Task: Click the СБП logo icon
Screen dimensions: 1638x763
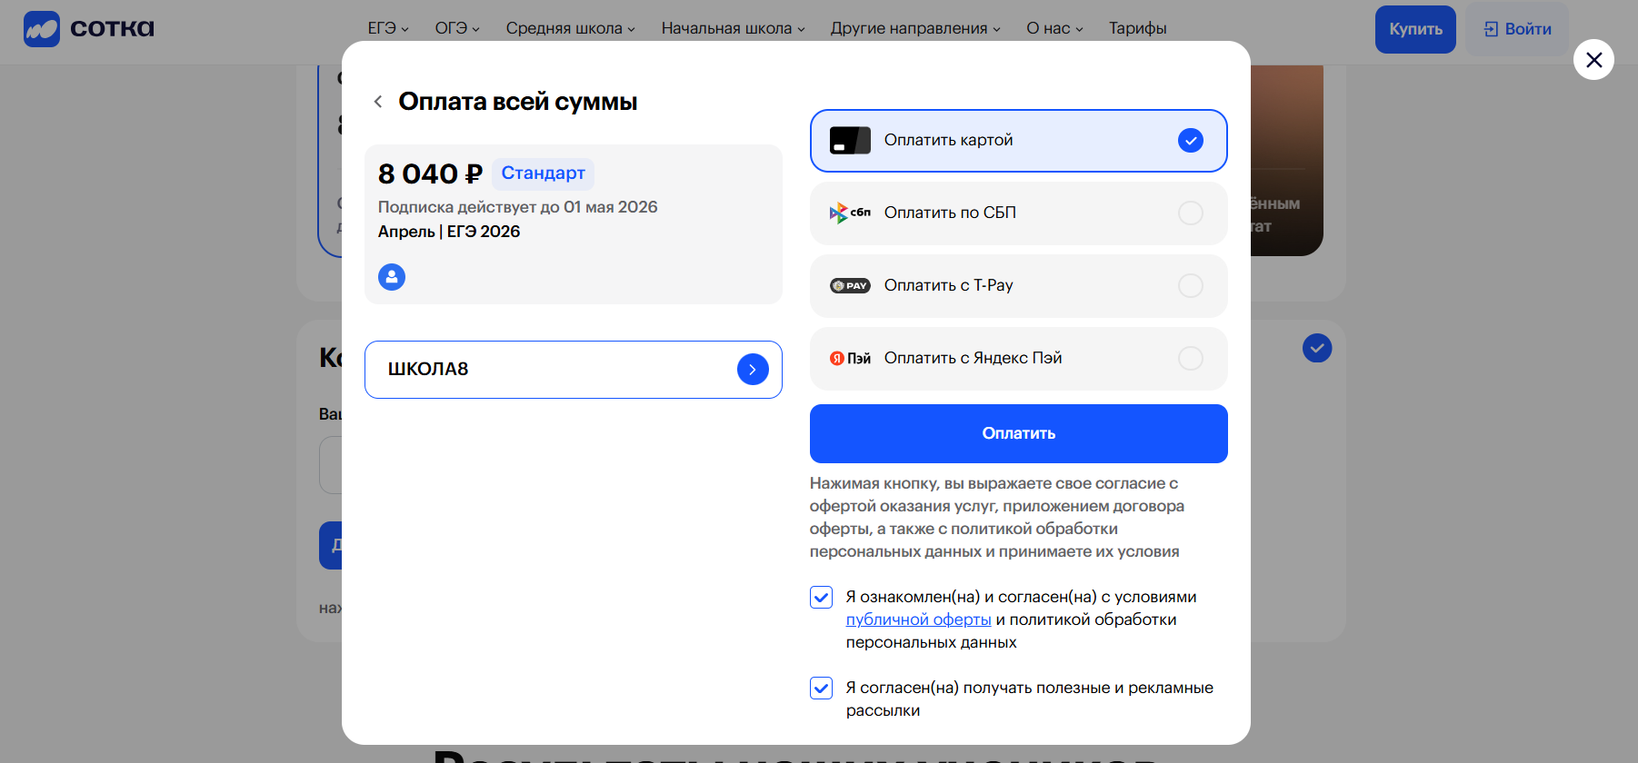Action: coord(850,213)
